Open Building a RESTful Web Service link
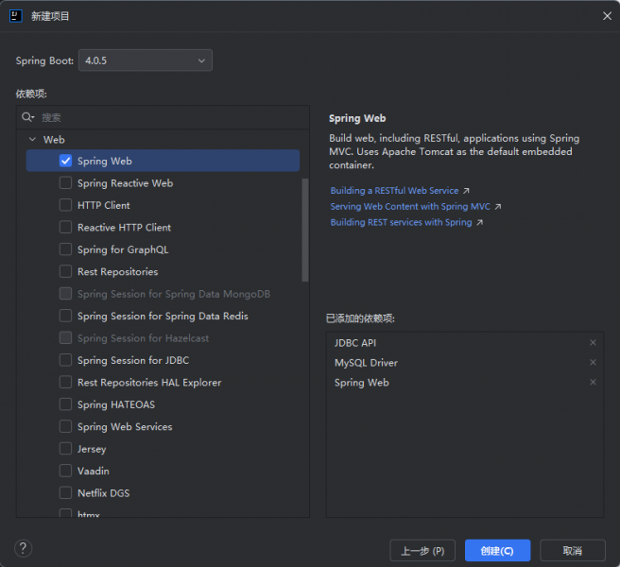This screenshot has height=567, width=620. click(394, 191)
